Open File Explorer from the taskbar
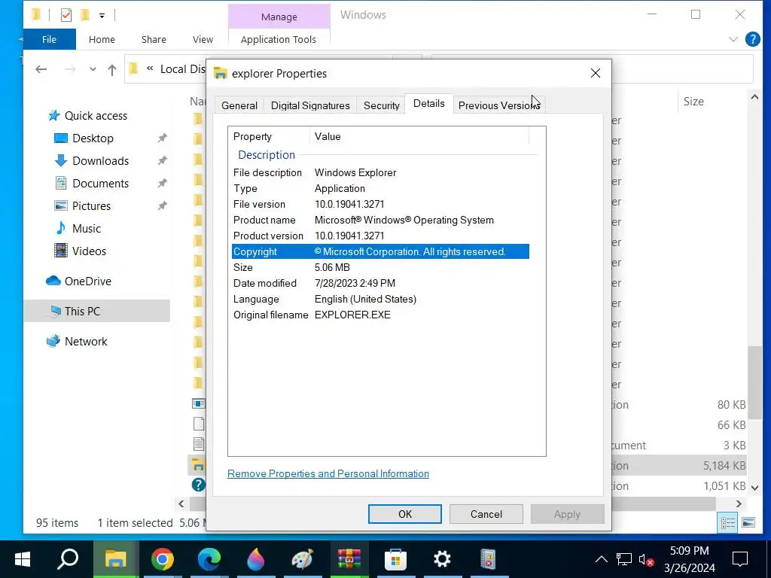The image size is (771, 578). point(116,559)
